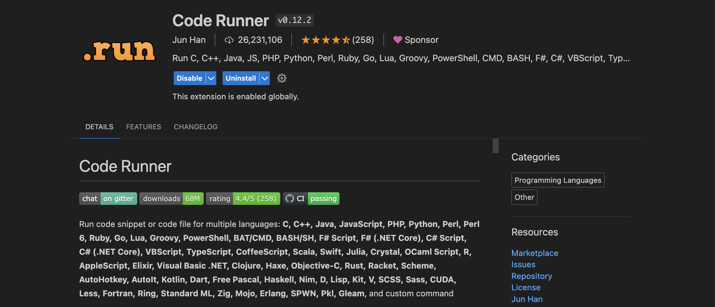Open the Repository resource link
The height and width of the screenshot is (307, 715).
532,276
